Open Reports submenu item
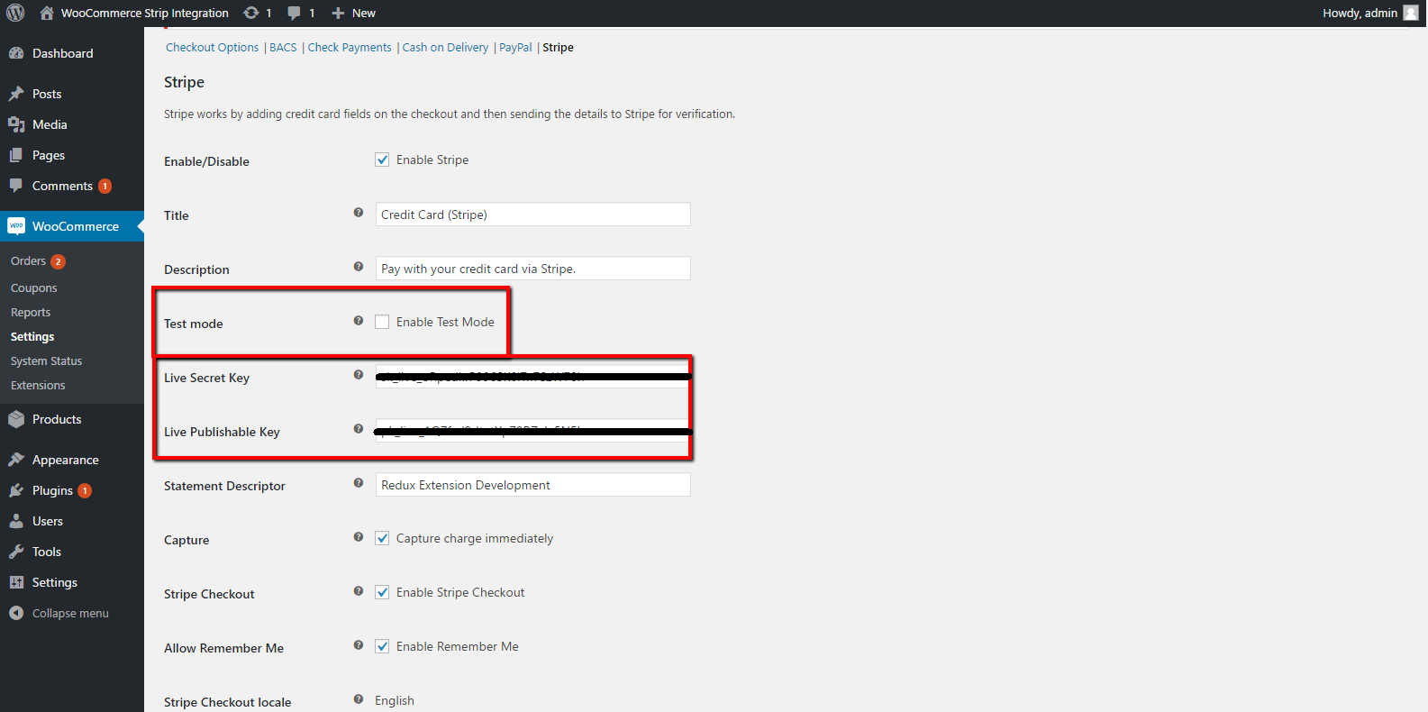 (x=31, y=313)
